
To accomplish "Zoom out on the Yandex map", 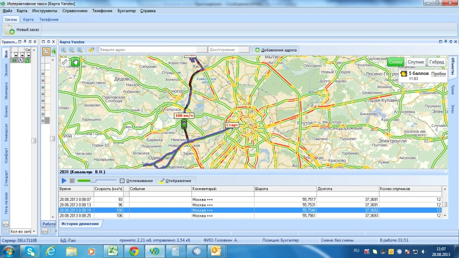I will point(71,50).
